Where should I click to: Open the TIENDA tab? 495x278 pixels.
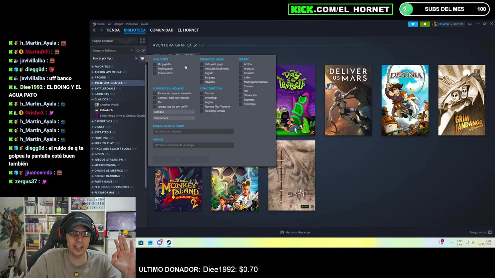pyautogui.click(x=113, y=30)
